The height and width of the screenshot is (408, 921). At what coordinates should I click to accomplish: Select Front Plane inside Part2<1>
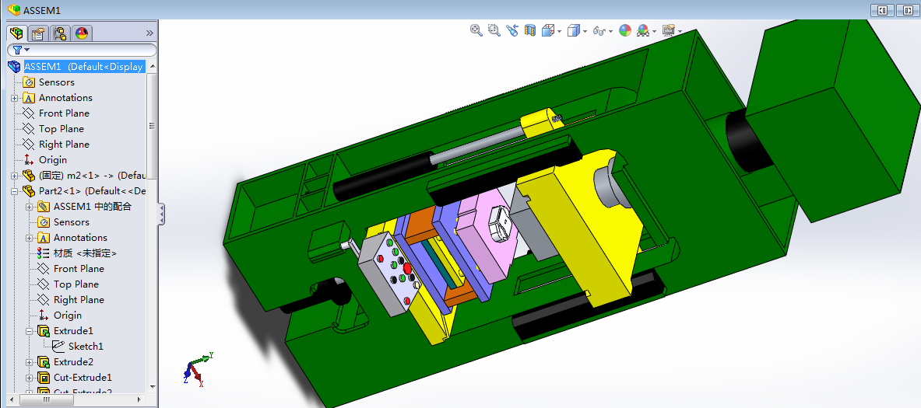79,268
